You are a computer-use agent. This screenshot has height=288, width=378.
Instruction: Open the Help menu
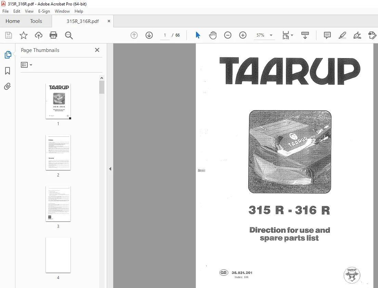pos(79,11)
